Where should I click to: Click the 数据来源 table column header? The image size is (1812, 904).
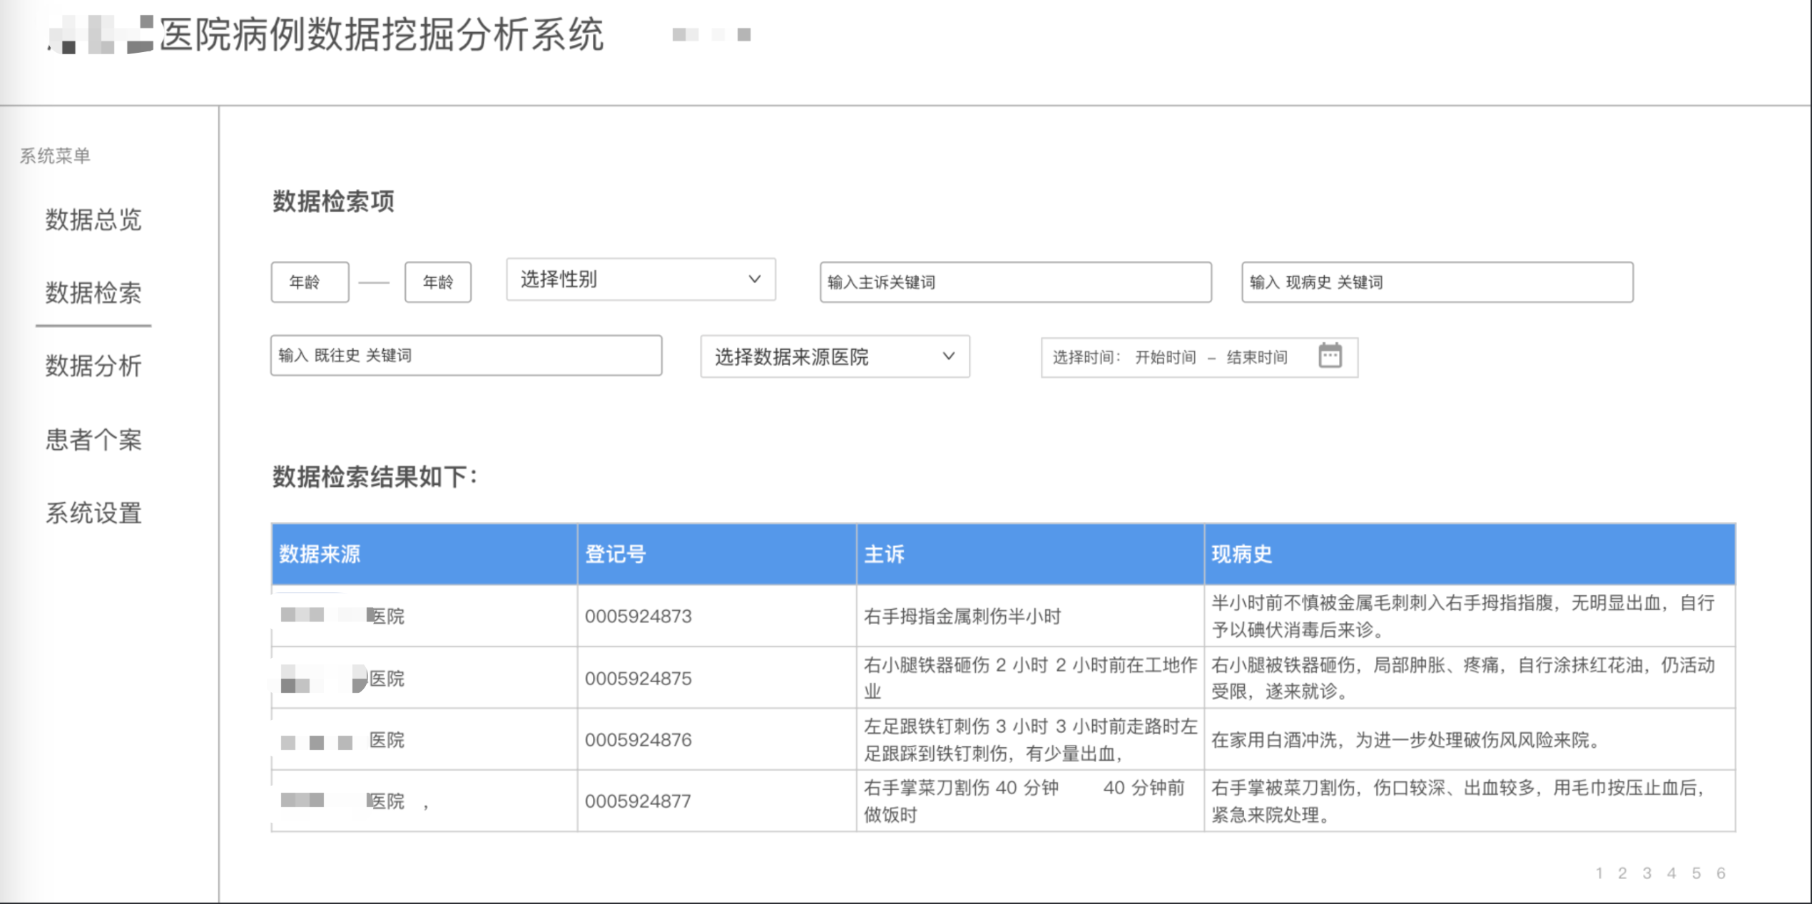pyautogui.click(x=320, y=554)
